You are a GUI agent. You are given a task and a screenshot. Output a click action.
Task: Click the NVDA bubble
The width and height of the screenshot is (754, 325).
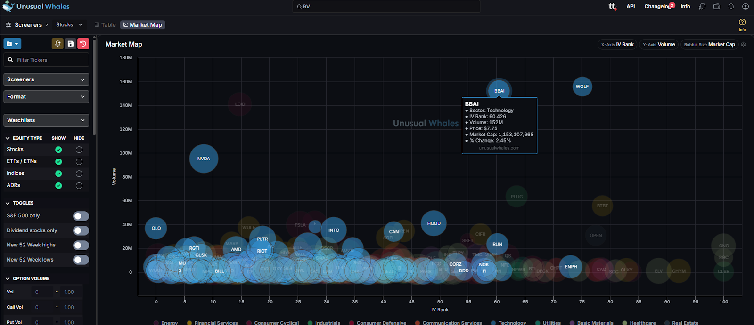204,159
